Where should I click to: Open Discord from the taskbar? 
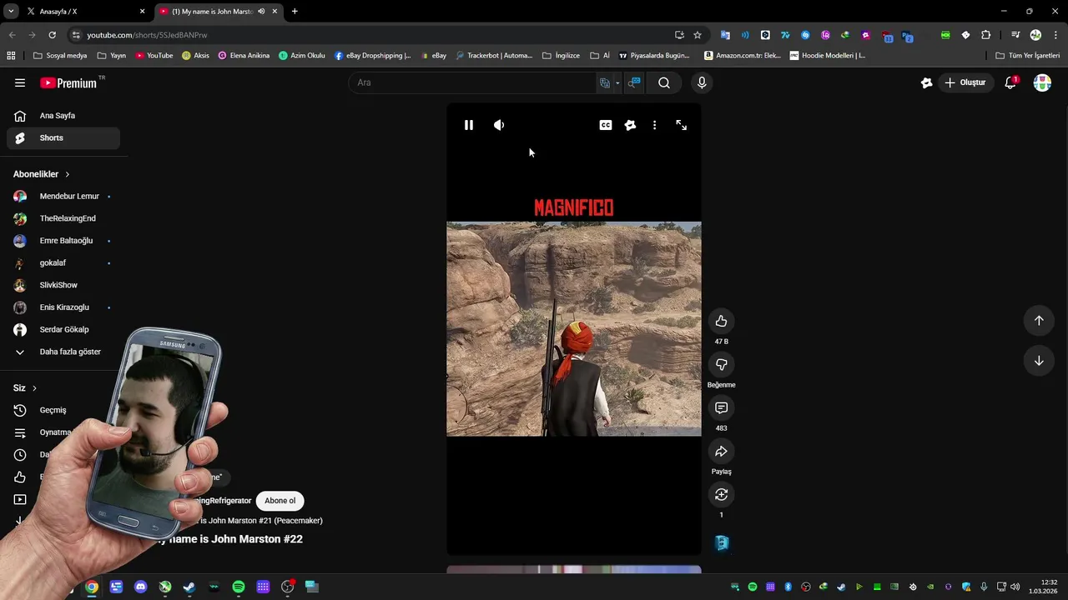(x=140, y=587)
